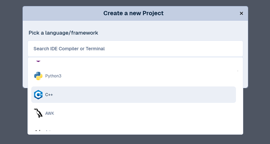The image size is (270, 144).
Task: Click the Create a new Project title
Action: coord(133,13)
